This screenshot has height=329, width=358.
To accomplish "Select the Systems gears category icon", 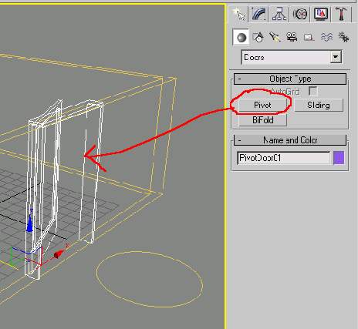I will tap(343, 38).
